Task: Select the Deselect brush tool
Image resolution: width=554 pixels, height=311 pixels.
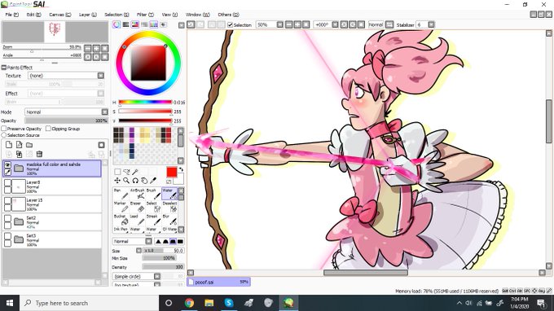Action: pos(169,207)
